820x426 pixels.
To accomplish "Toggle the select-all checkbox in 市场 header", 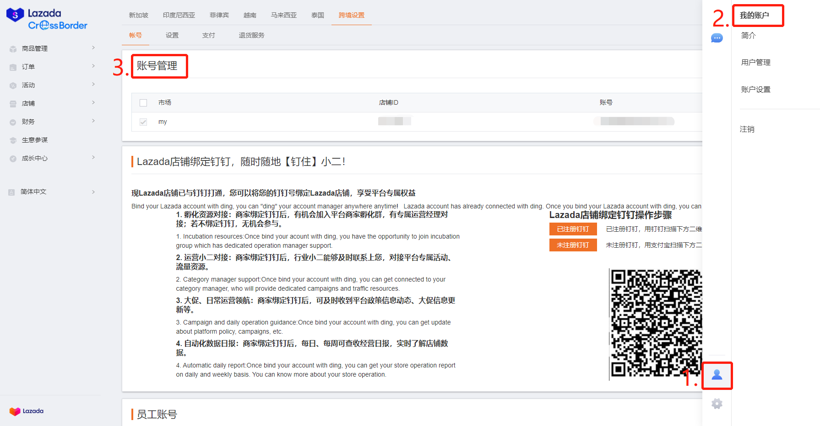I will [143, 103].
